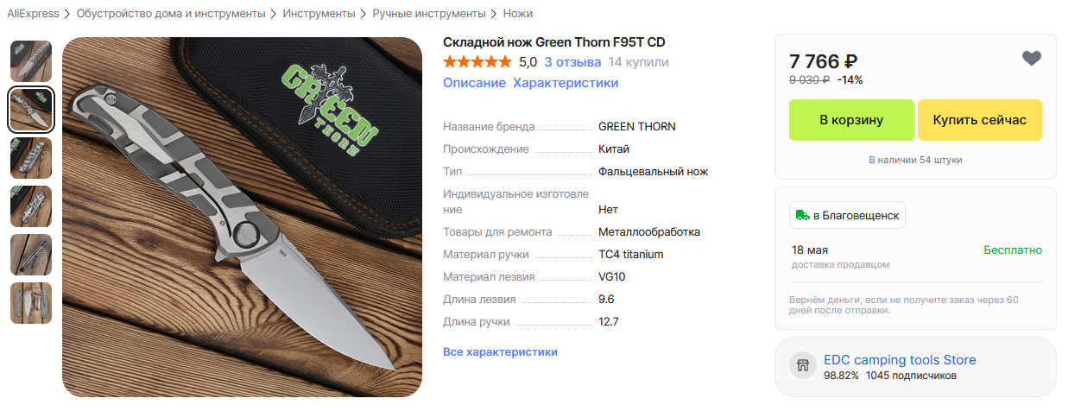1081x411 pixels.
Task: Jump to the Характеристики section
Action: pos(566,83)
